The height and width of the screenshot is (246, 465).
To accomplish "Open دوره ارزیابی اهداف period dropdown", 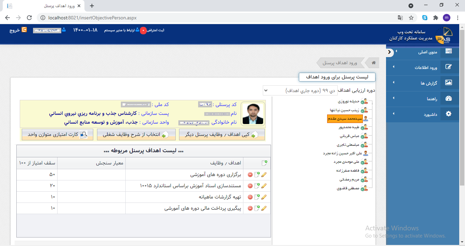I will (x=300, y=90).
